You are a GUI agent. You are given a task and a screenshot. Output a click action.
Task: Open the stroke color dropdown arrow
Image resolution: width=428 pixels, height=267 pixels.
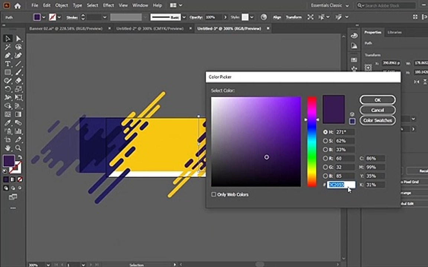59,17
